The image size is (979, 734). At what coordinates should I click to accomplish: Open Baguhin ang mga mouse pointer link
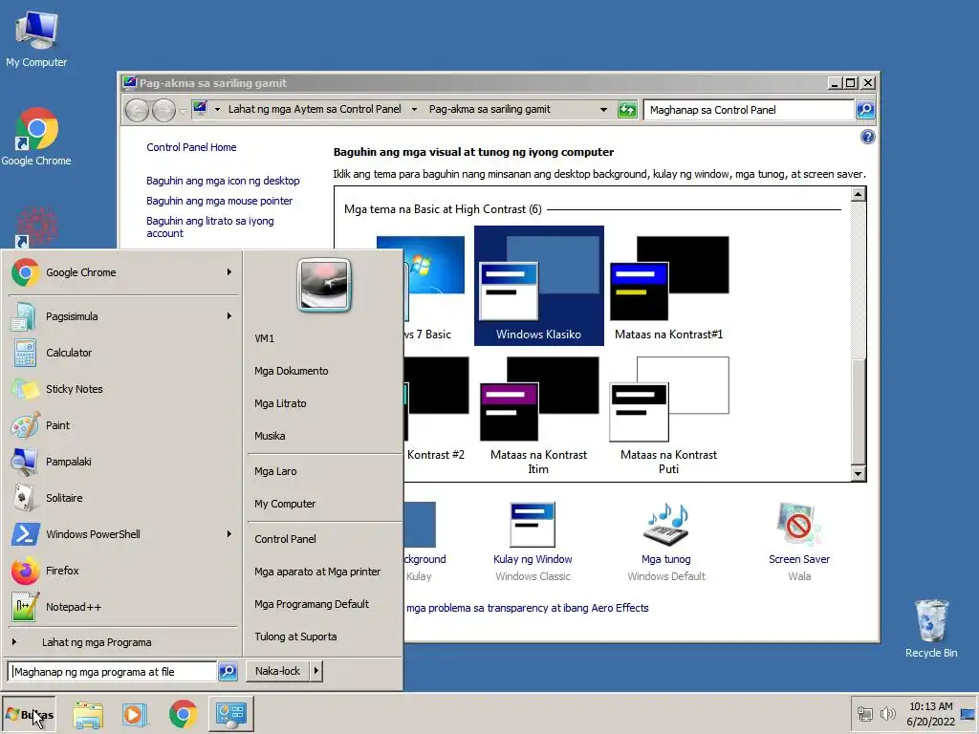(x=219, y=201)
